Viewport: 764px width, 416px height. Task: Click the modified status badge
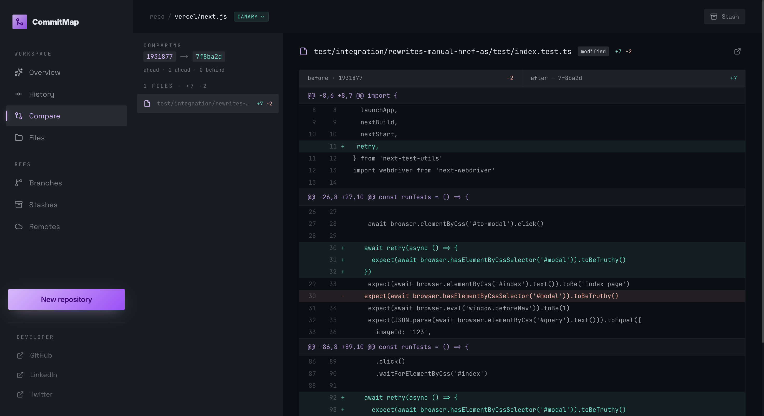tap(593, 52)
